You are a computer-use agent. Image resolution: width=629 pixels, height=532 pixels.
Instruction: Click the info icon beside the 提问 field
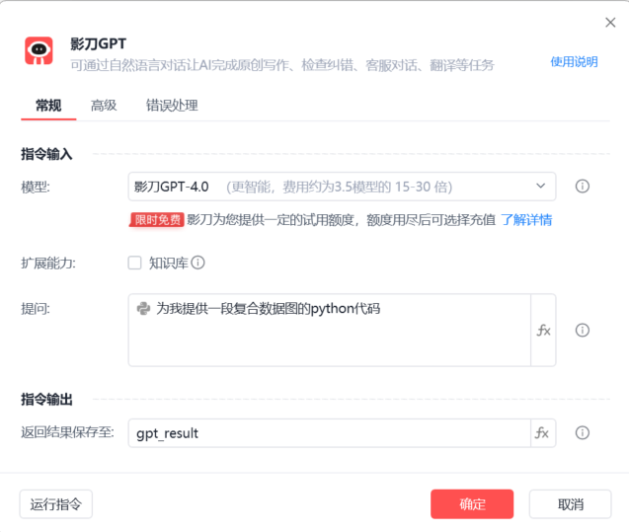click(583, 331)
